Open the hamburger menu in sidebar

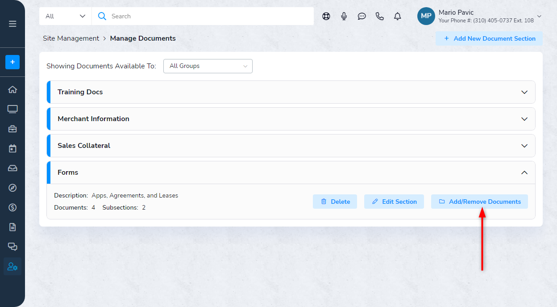(12, 24)
